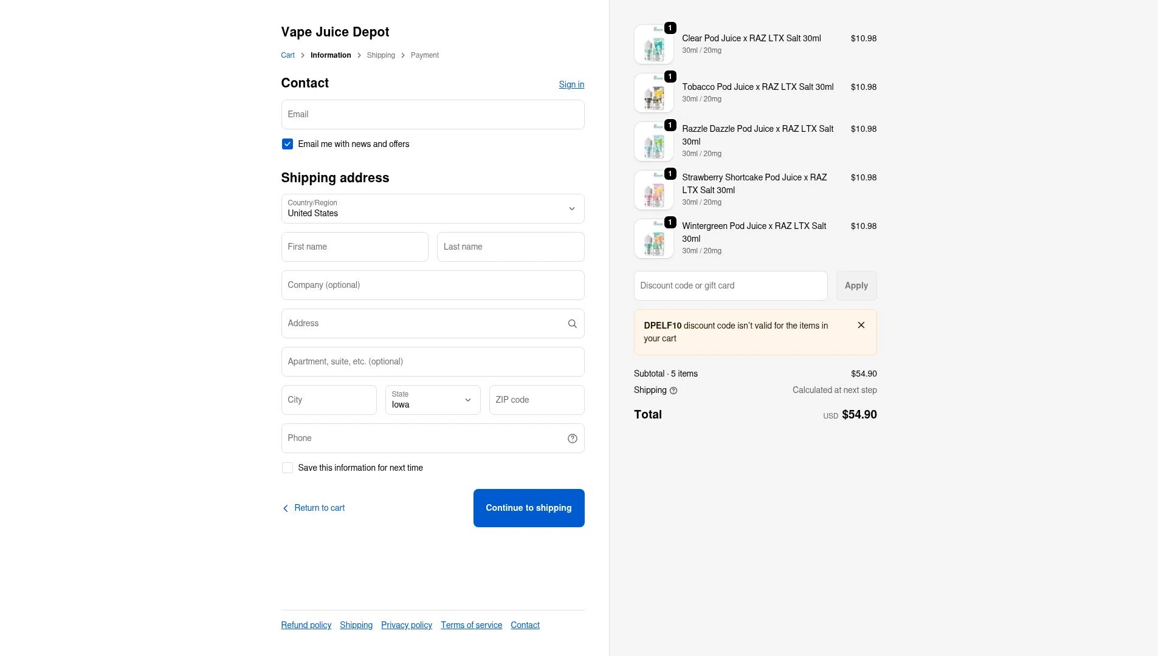This screenshot has width=1167, height=656.
Task: Click the Sign in link
Action: tap(571, 84)
